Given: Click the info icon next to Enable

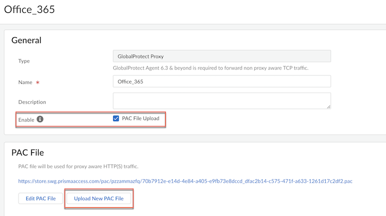Looking at the screenshot, I should 40,119.
